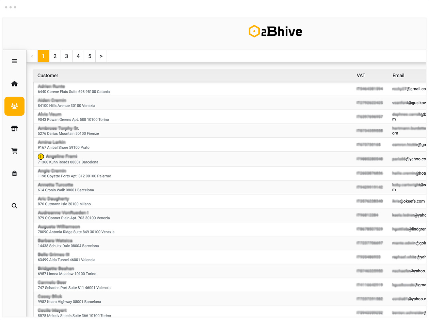Click the VAT column header
Screen dimensions: 429x320
pyautogui.click(x=361, y=75)
